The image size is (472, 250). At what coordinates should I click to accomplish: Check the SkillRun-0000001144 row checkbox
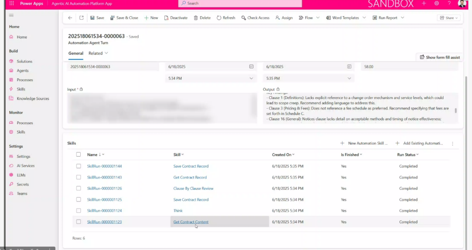click(x=78, y=166)
